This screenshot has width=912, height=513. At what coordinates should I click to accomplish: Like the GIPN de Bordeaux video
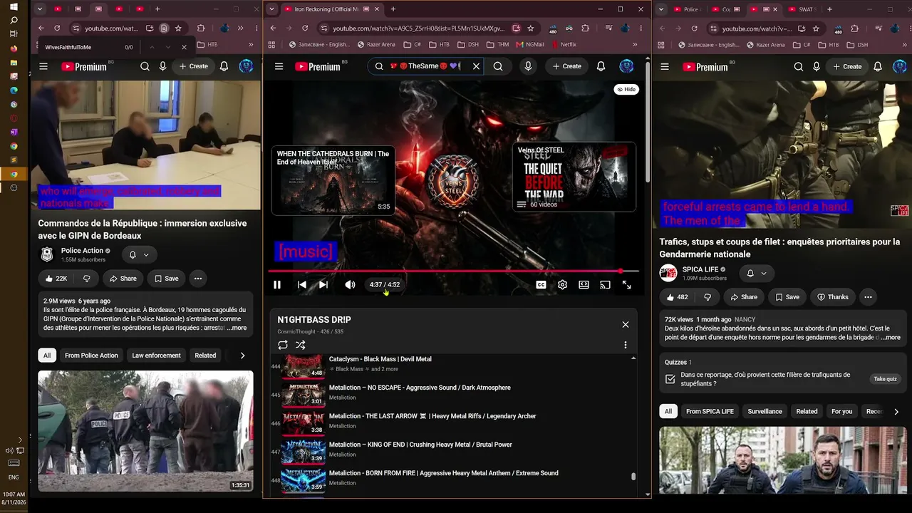click(56, 279)
